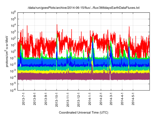The image size is (165, 115).
Task: Select the 10^2 y-axis tick label
Action: coord(13,39)
